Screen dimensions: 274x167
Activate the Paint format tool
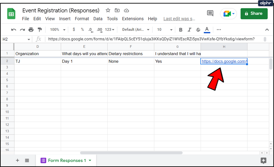pyautogui.click(x=40, y=29)
